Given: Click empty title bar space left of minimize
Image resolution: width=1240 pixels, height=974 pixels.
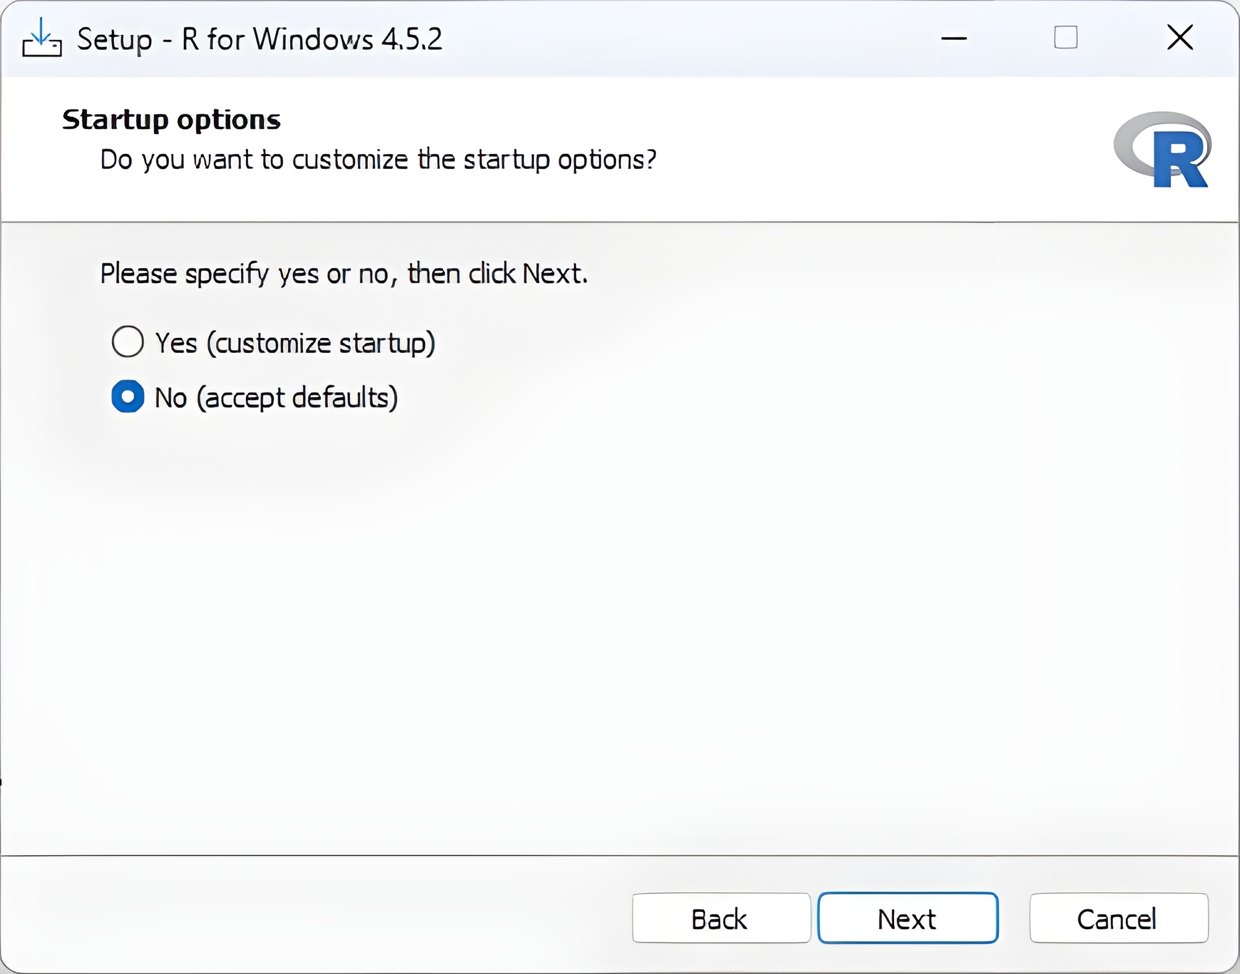Looking at the screenshot, I should [x=683, y=39].
